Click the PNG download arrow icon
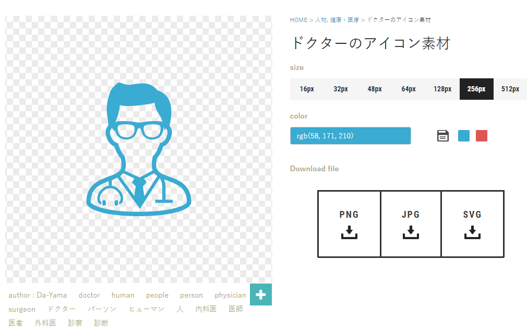The width and height of the screenshot is (527, 330). point(349,232)
